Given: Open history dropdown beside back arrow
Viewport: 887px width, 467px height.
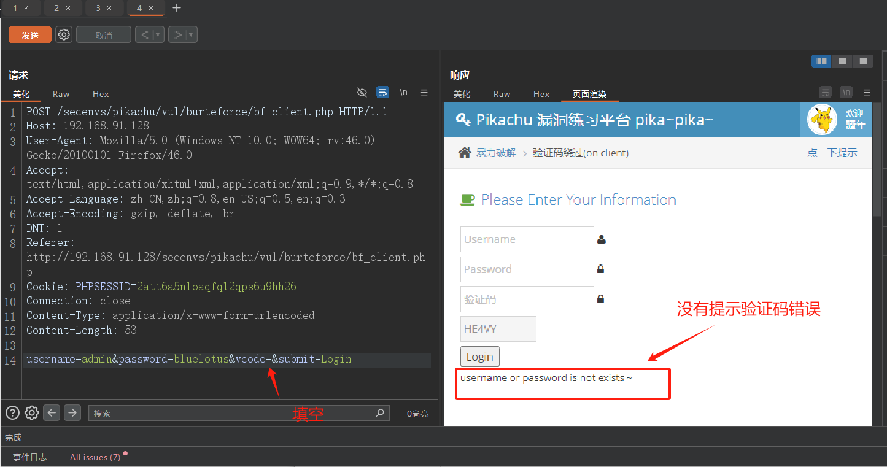Looking at the screenshot, I should pos(158,35).
